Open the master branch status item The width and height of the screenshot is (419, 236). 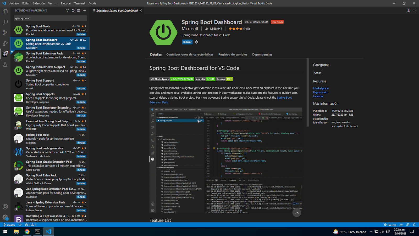click(x=9, y=225)
